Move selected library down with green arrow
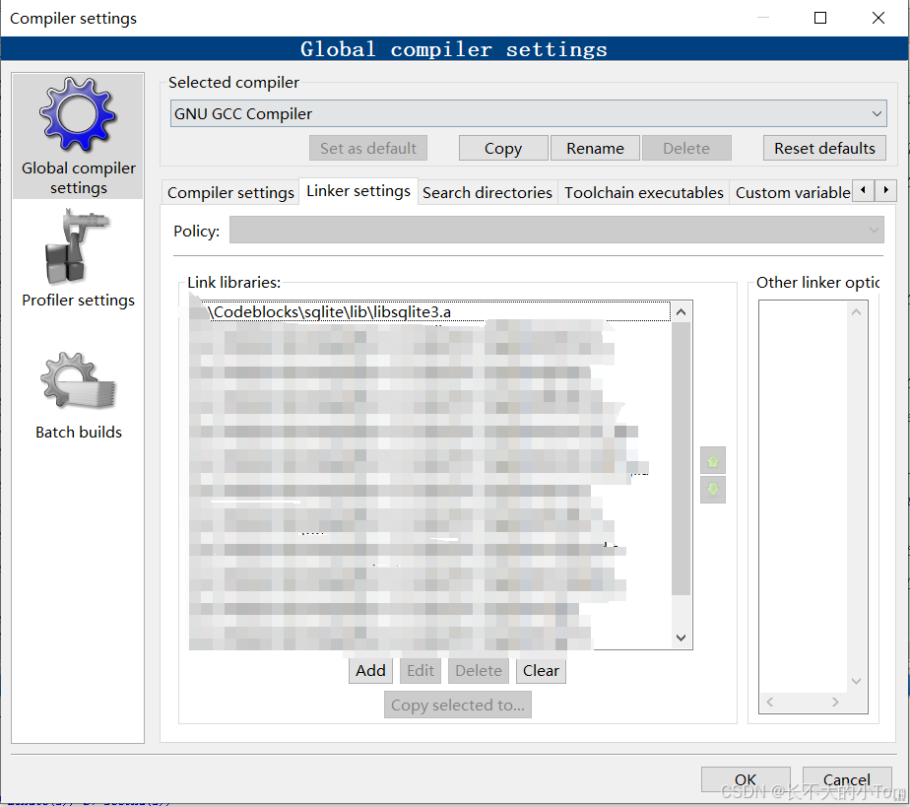 coord(712,490)
